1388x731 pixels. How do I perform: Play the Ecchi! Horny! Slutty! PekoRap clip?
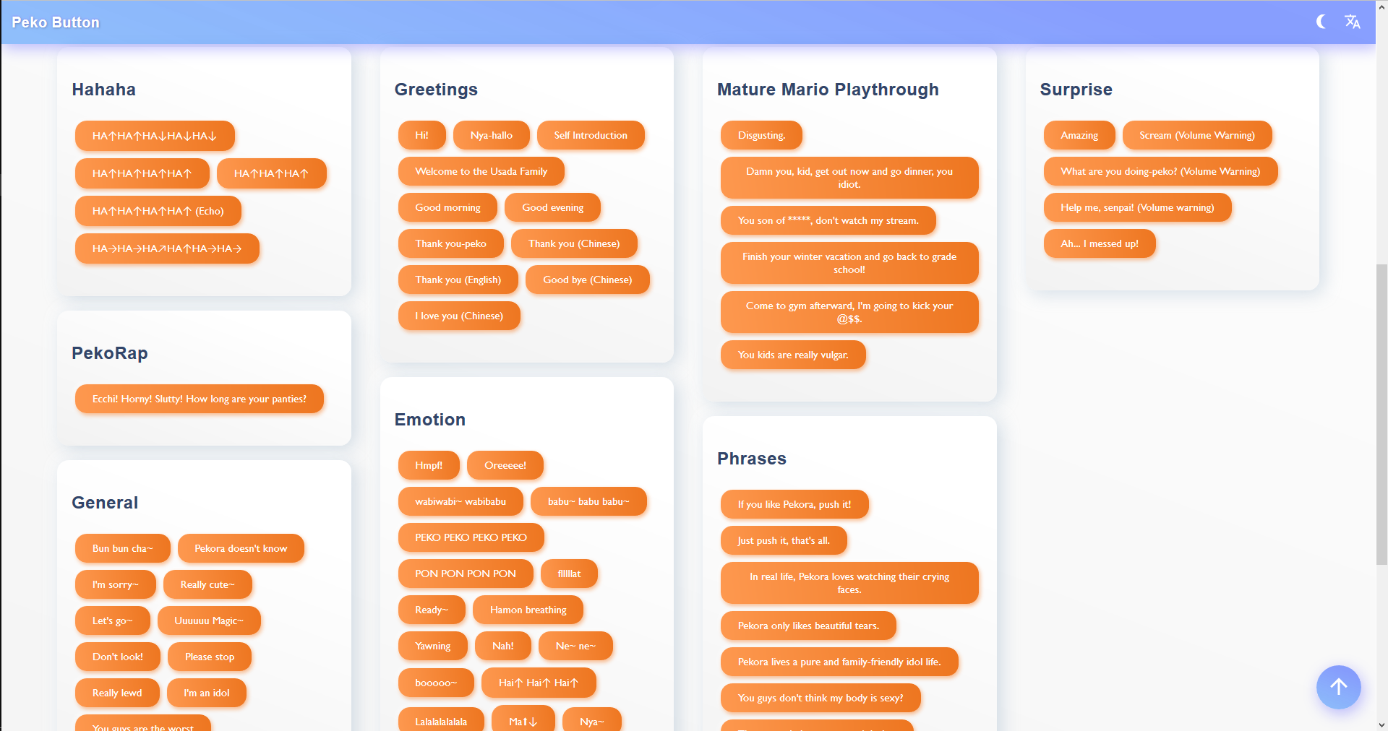coord(200,399)
